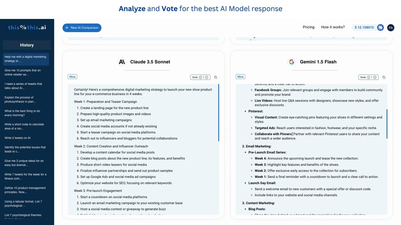Click the 'this' badge on the Claude panel
The height and width of the screenshot is (225, 401).
click(72, 77)
